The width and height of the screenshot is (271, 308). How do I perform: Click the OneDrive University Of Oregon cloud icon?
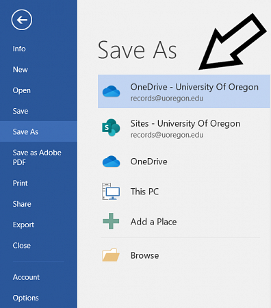tap(111, 91)
